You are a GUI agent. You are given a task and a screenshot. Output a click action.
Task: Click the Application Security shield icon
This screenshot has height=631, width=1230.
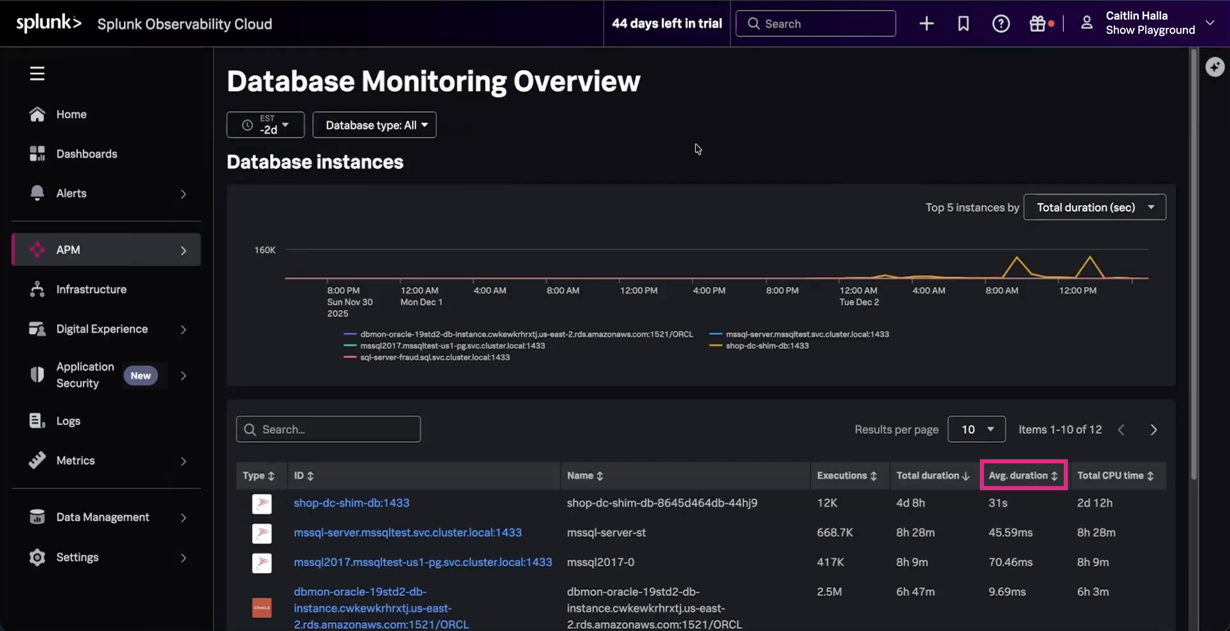(37, 375)
